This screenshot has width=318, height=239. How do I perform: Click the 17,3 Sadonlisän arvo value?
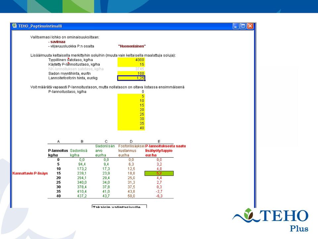point(106,169)
